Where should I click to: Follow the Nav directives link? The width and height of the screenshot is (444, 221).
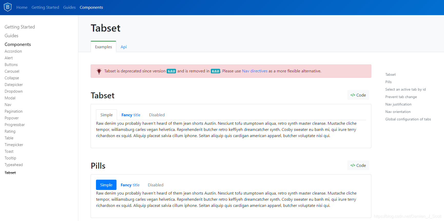[x=255, y=71]
